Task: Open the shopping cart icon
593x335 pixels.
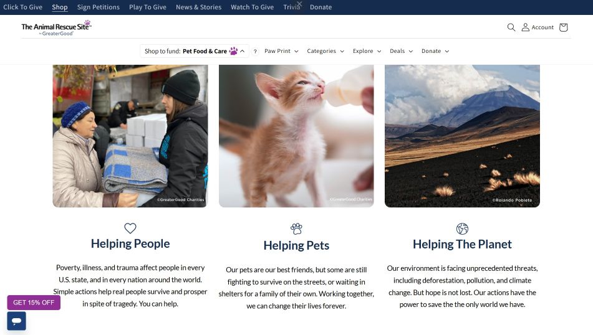Action: click(563, 27)
